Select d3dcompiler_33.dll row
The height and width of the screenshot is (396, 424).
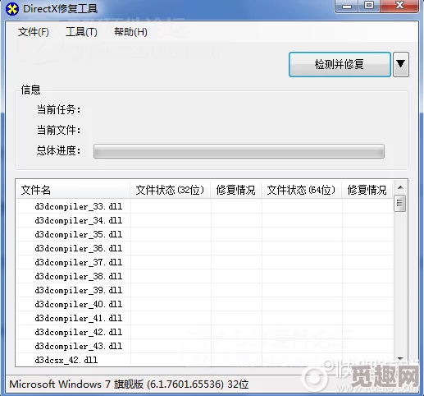point(204,206)
